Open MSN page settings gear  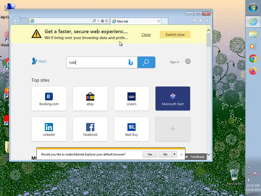click(x=188, y=61)
